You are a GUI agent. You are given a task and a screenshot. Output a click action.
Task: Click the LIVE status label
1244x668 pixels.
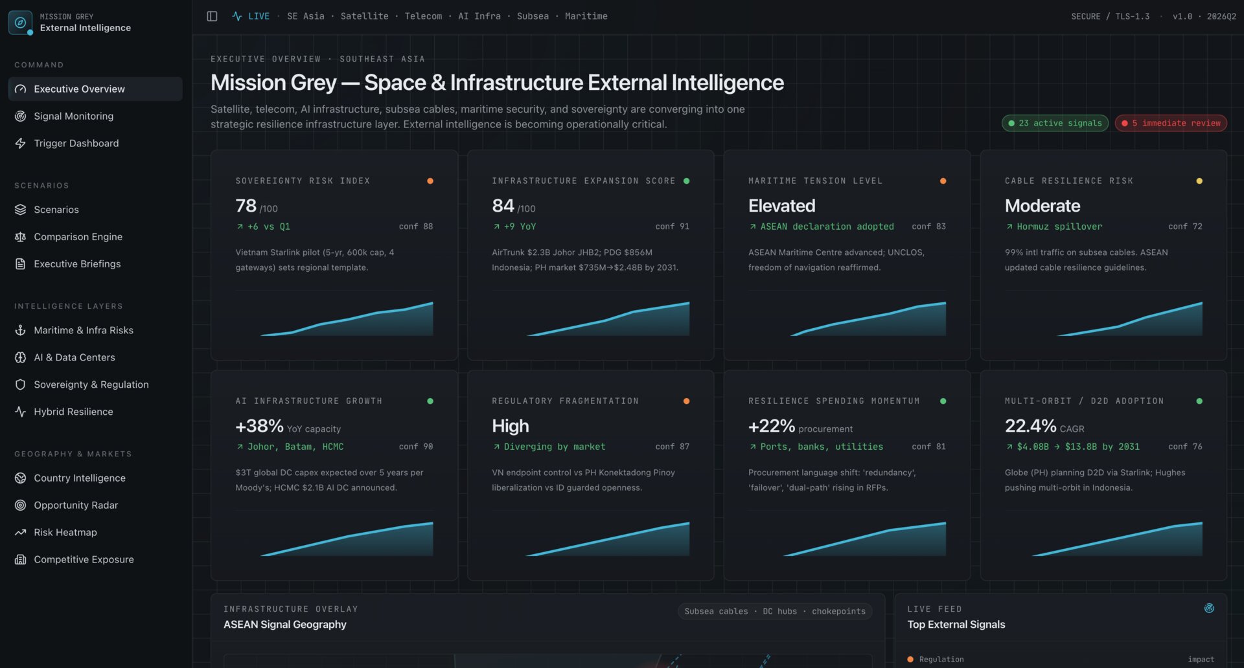click(x=259, y=16)
